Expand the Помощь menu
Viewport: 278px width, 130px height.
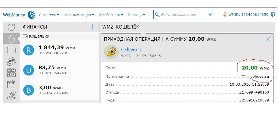pos(136,15)
